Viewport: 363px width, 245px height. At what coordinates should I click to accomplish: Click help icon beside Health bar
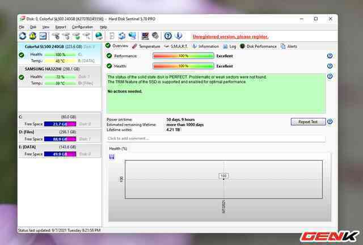330,66
